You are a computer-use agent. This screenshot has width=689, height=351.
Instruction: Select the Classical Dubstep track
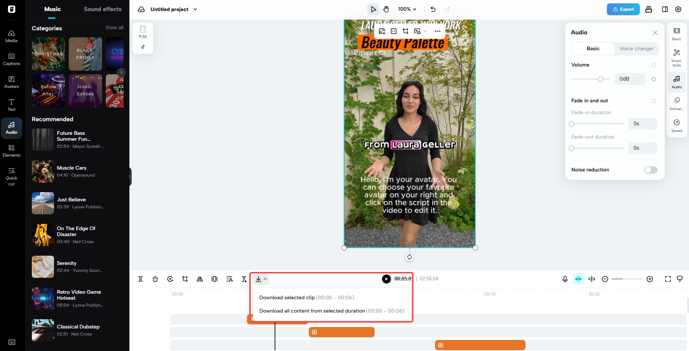coord(78,330)
